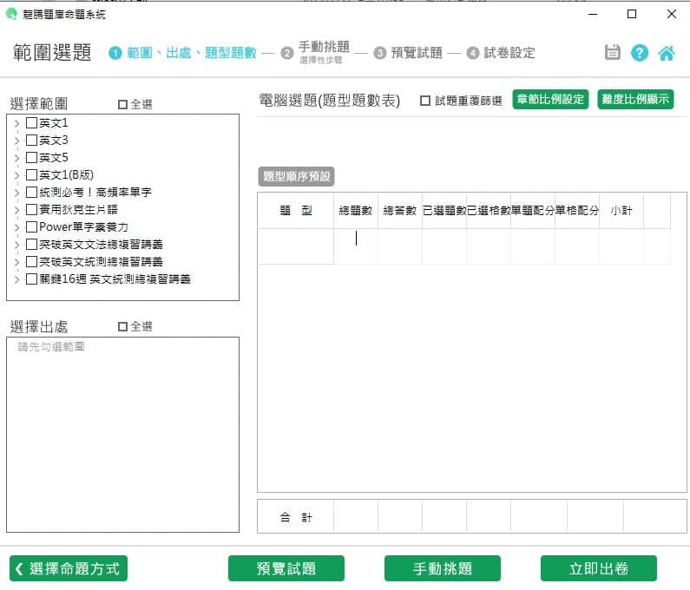This screenshot has height=590, width=690.
Task: Select the 實用狄克生片語 tree label
Action: pos(78,209)
